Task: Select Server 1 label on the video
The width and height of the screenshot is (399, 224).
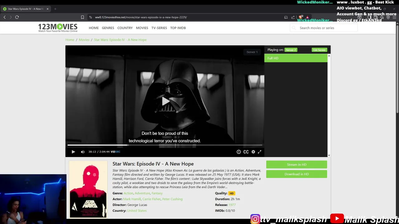Action: (252, 52)
